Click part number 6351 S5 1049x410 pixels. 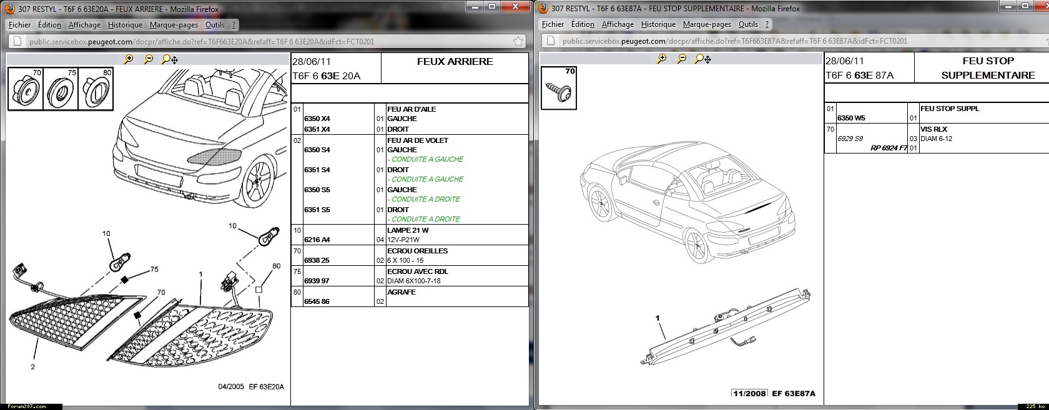(317, 210)
